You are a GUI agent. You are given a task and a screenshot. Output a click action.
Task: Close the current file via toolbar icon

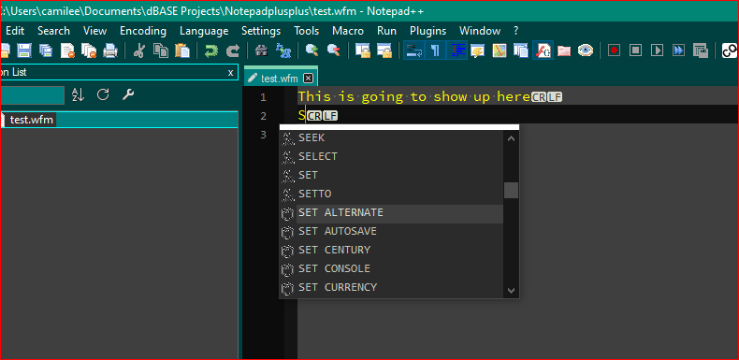click(68, 50)
